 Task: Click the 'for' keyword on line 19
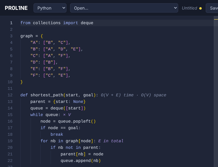click(x=44, y=141)
